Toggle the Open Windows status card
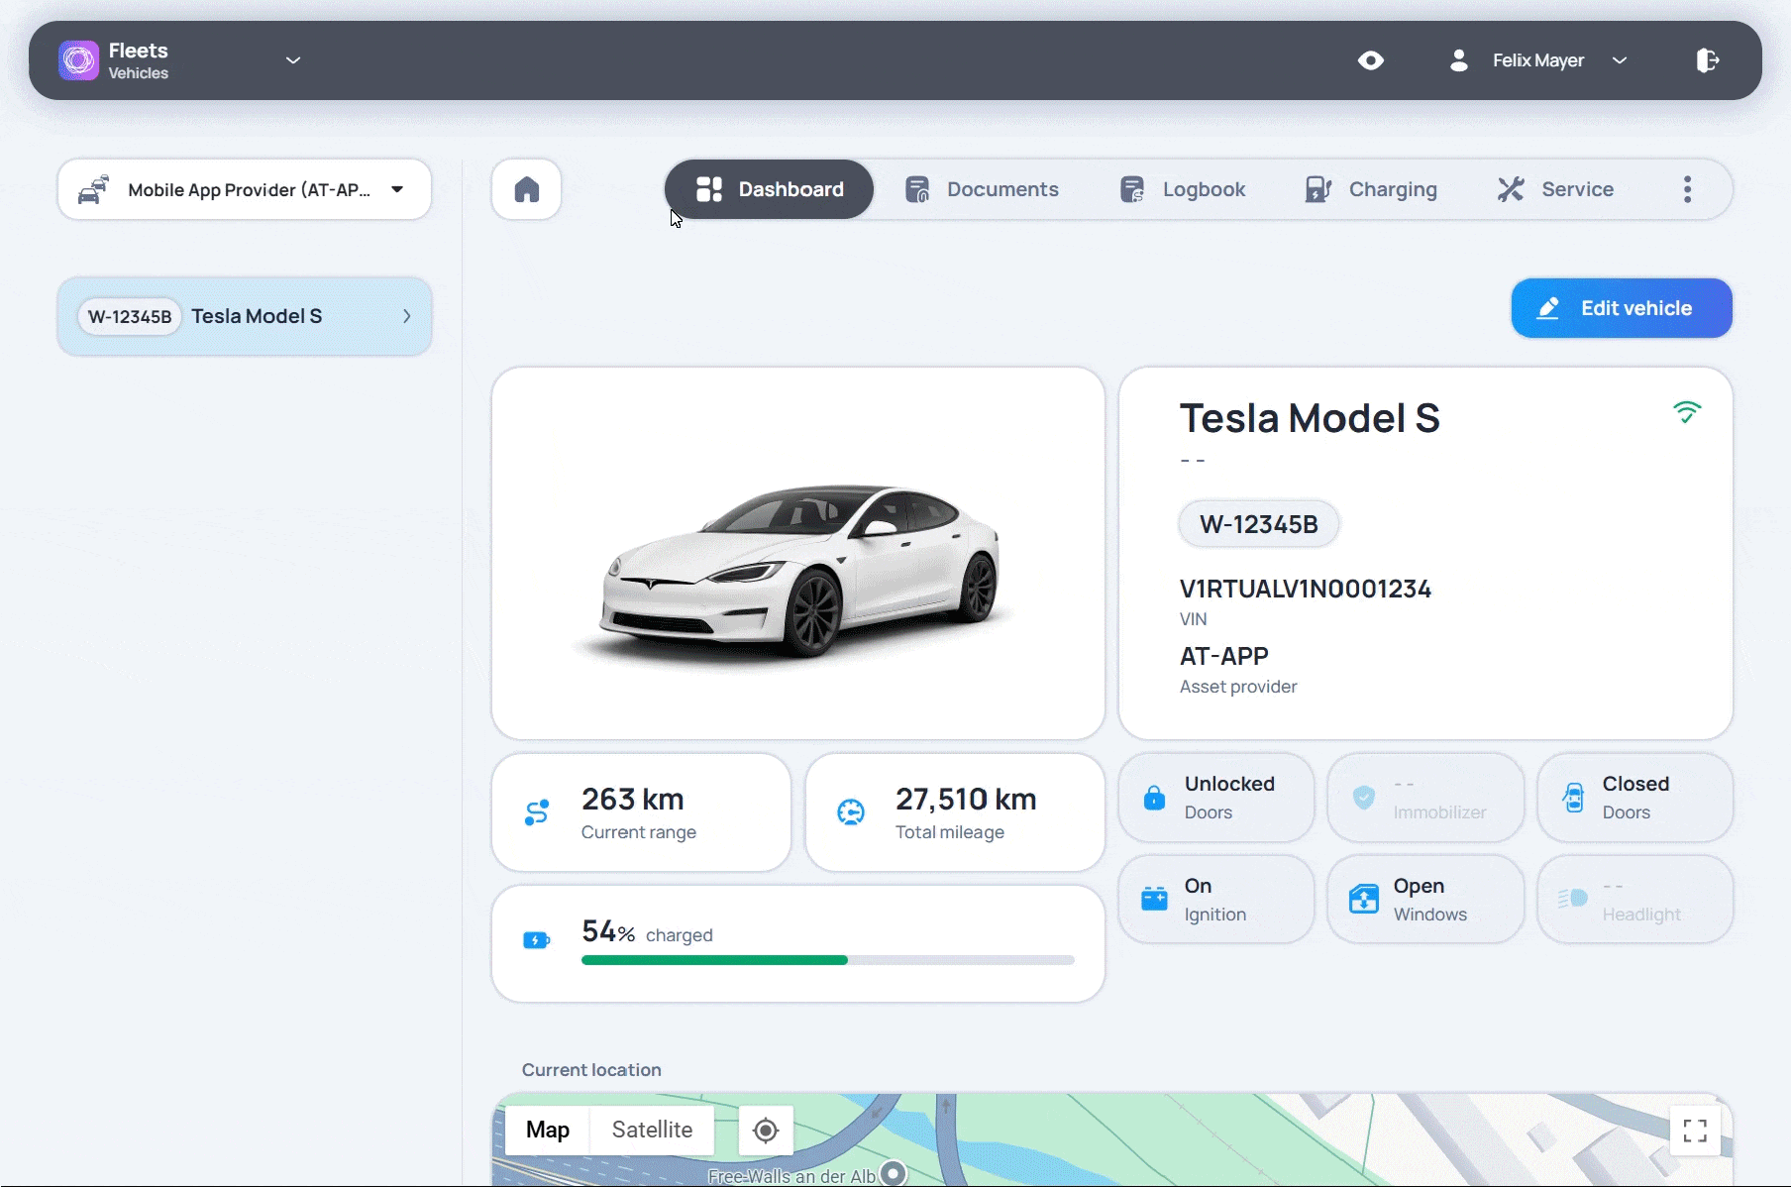Image resolution: width=1791 pixels, height=1187 pixels. point(1425,899)
